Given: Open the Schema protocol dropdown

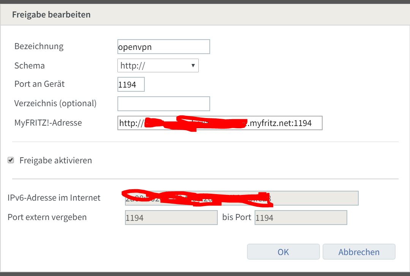Looking at the screenshot, I should click(158, 65).
